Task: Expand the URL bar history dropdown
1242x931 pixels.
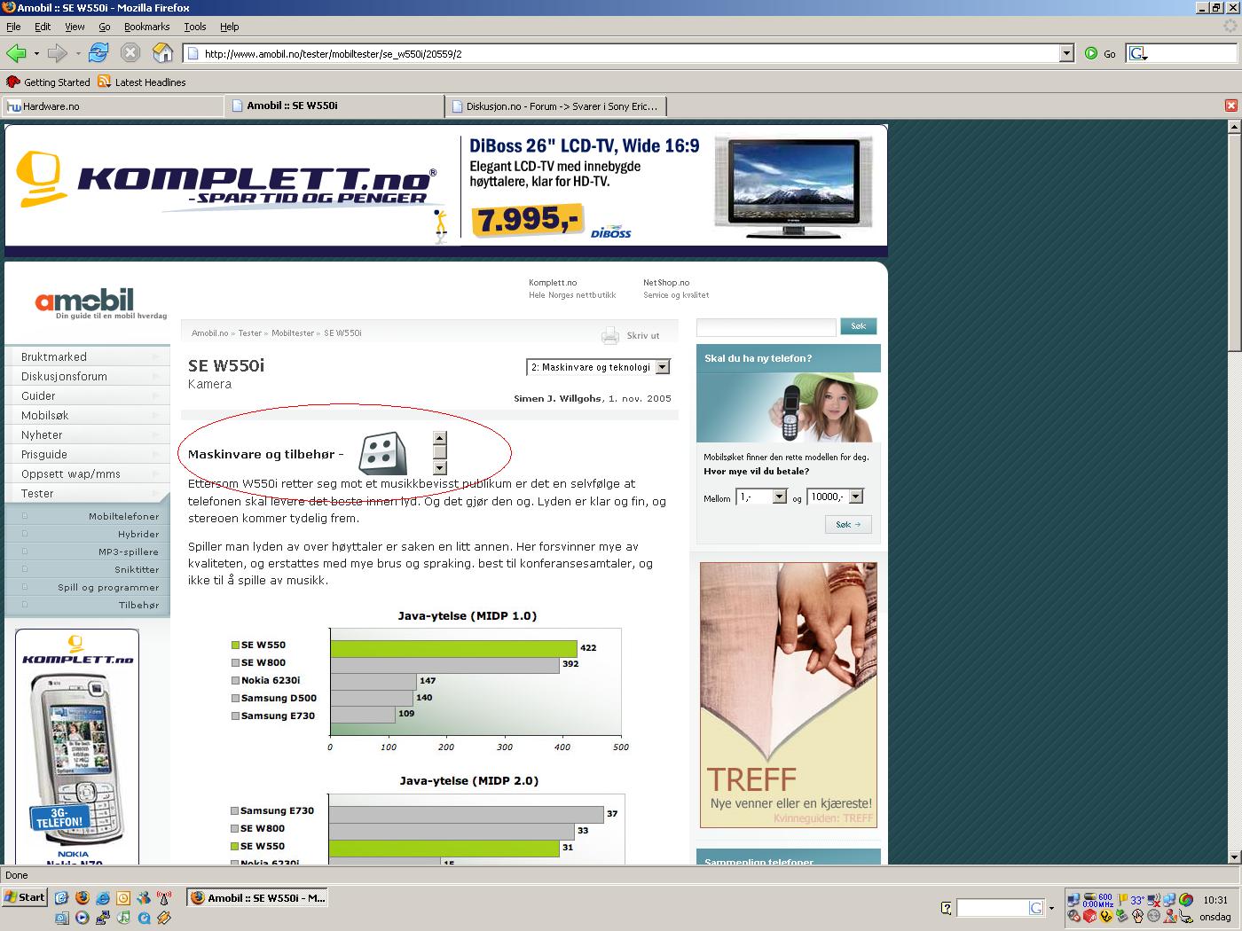Action: click(x=1066, y=53)
